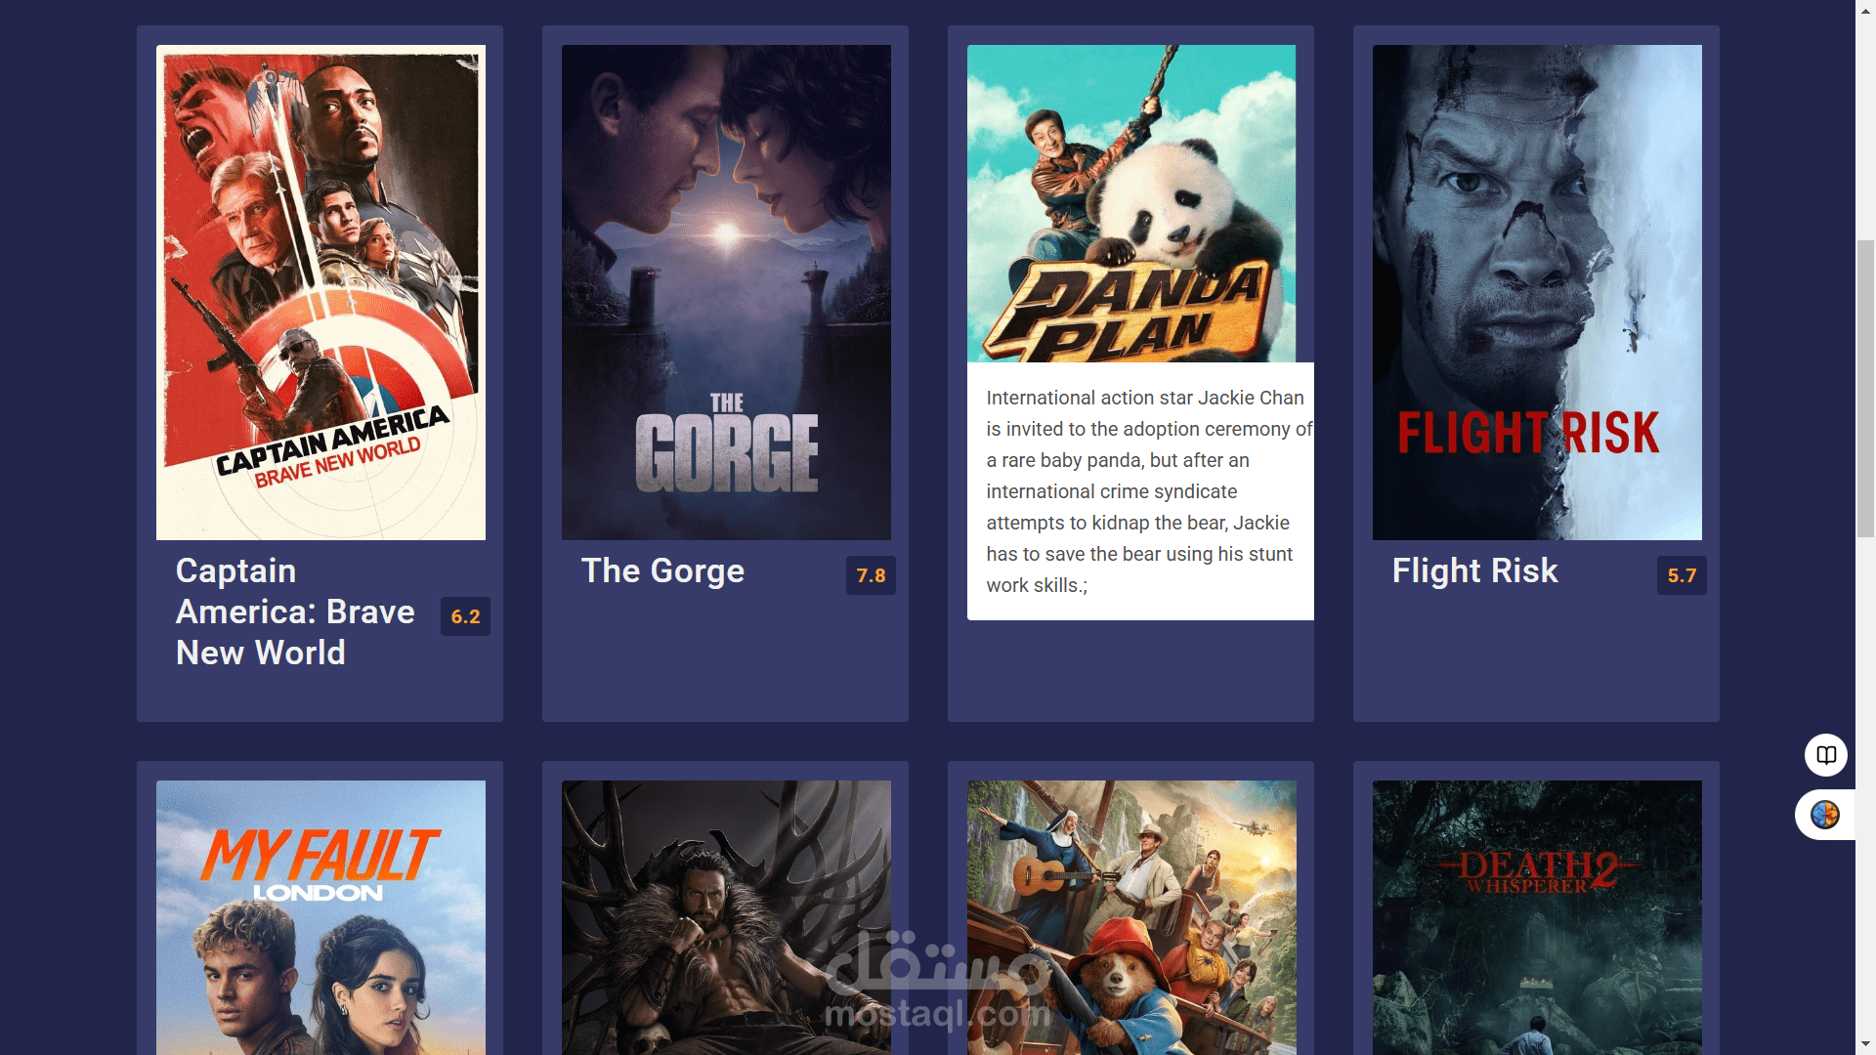
Task: Click The Gorge movie poster
Action: pyautogui.click(x=726, y=292)
